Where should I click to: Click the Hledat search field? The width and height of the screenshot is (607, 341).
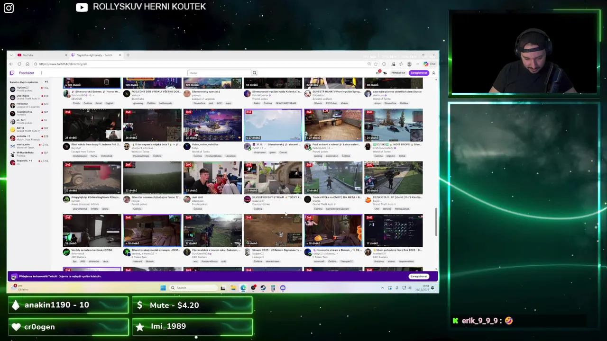[219, 73]
